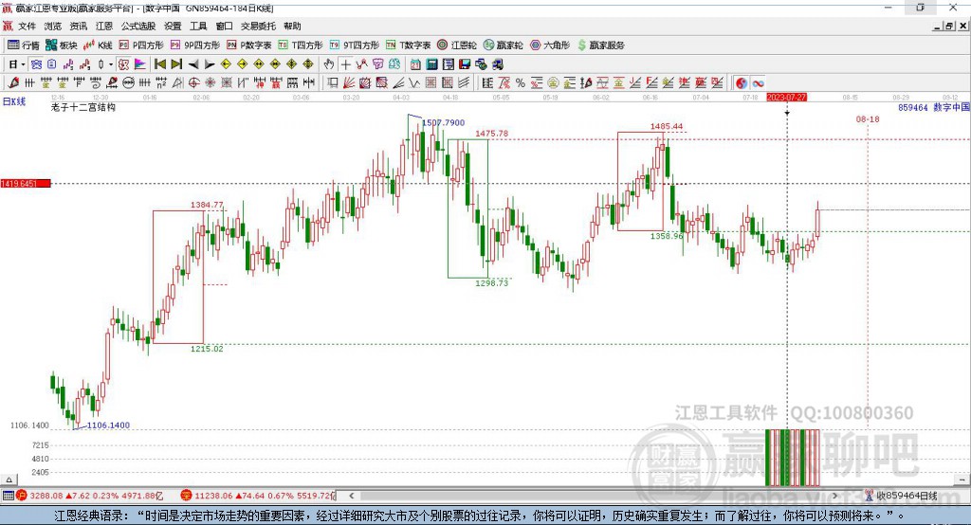Click the yin-yang taiji icon
Viewport: 971px width, 525px height.
742,83
